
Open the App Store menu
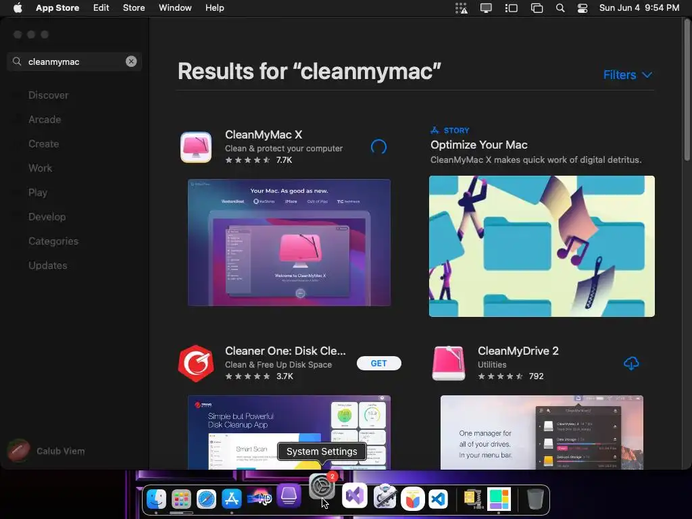pos(57,8)
